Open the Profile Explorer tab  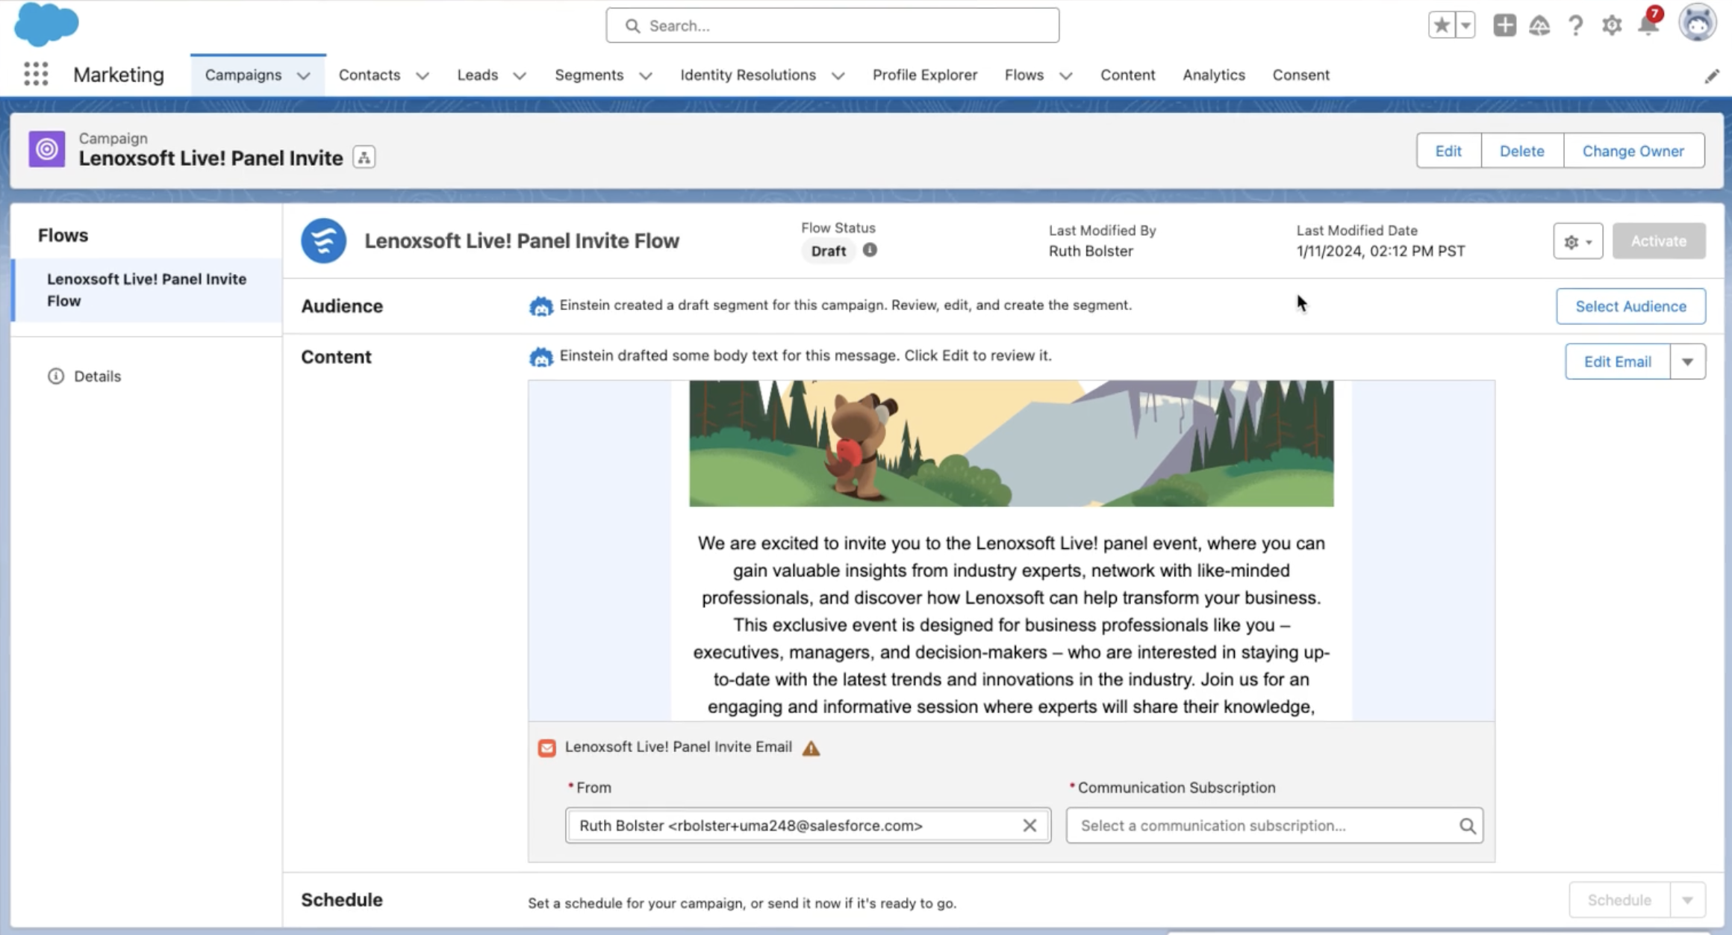coord(925,75)
